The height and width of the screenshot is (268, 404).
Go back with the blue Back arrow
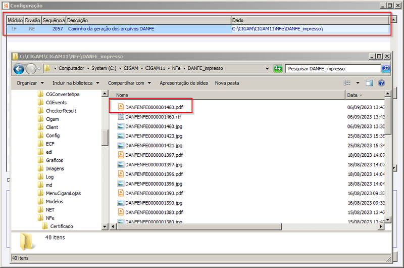pyautogui.click(x=19, y=69)
